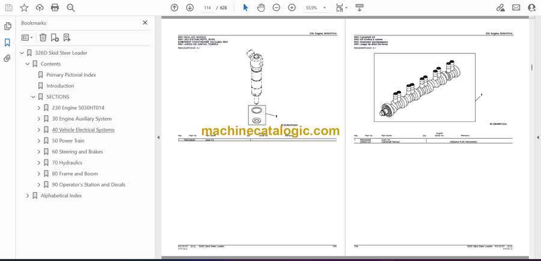Viewport: 541px width, 261px height.
Task: Zoom in with the plus button
Action: [292, 8]
